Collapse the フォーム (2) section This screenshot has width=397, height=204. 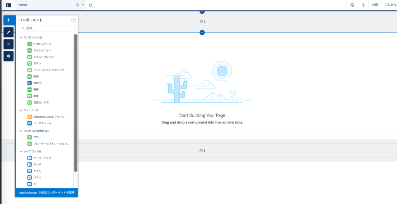click(21, 110)
